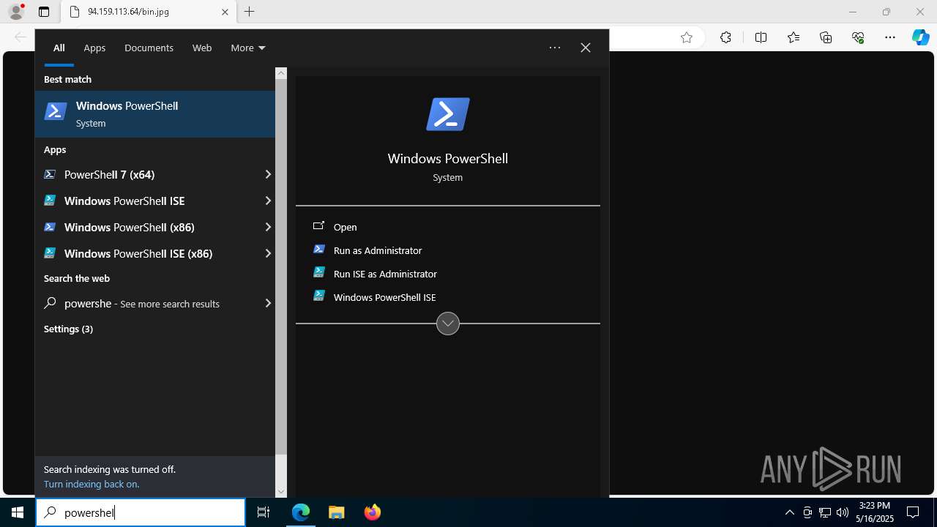Open Windows PowerShell best match result
The width and height of the screenshot is (937, 527).
pyautogui.click(x=155, y=114)
